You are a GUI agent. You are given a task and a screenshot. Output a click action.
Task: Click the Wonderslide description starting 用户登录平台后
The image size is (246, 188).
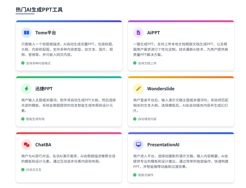[181, 105]
